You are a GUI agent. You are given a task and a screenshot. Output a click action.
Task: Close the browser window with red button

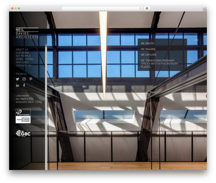13,8
